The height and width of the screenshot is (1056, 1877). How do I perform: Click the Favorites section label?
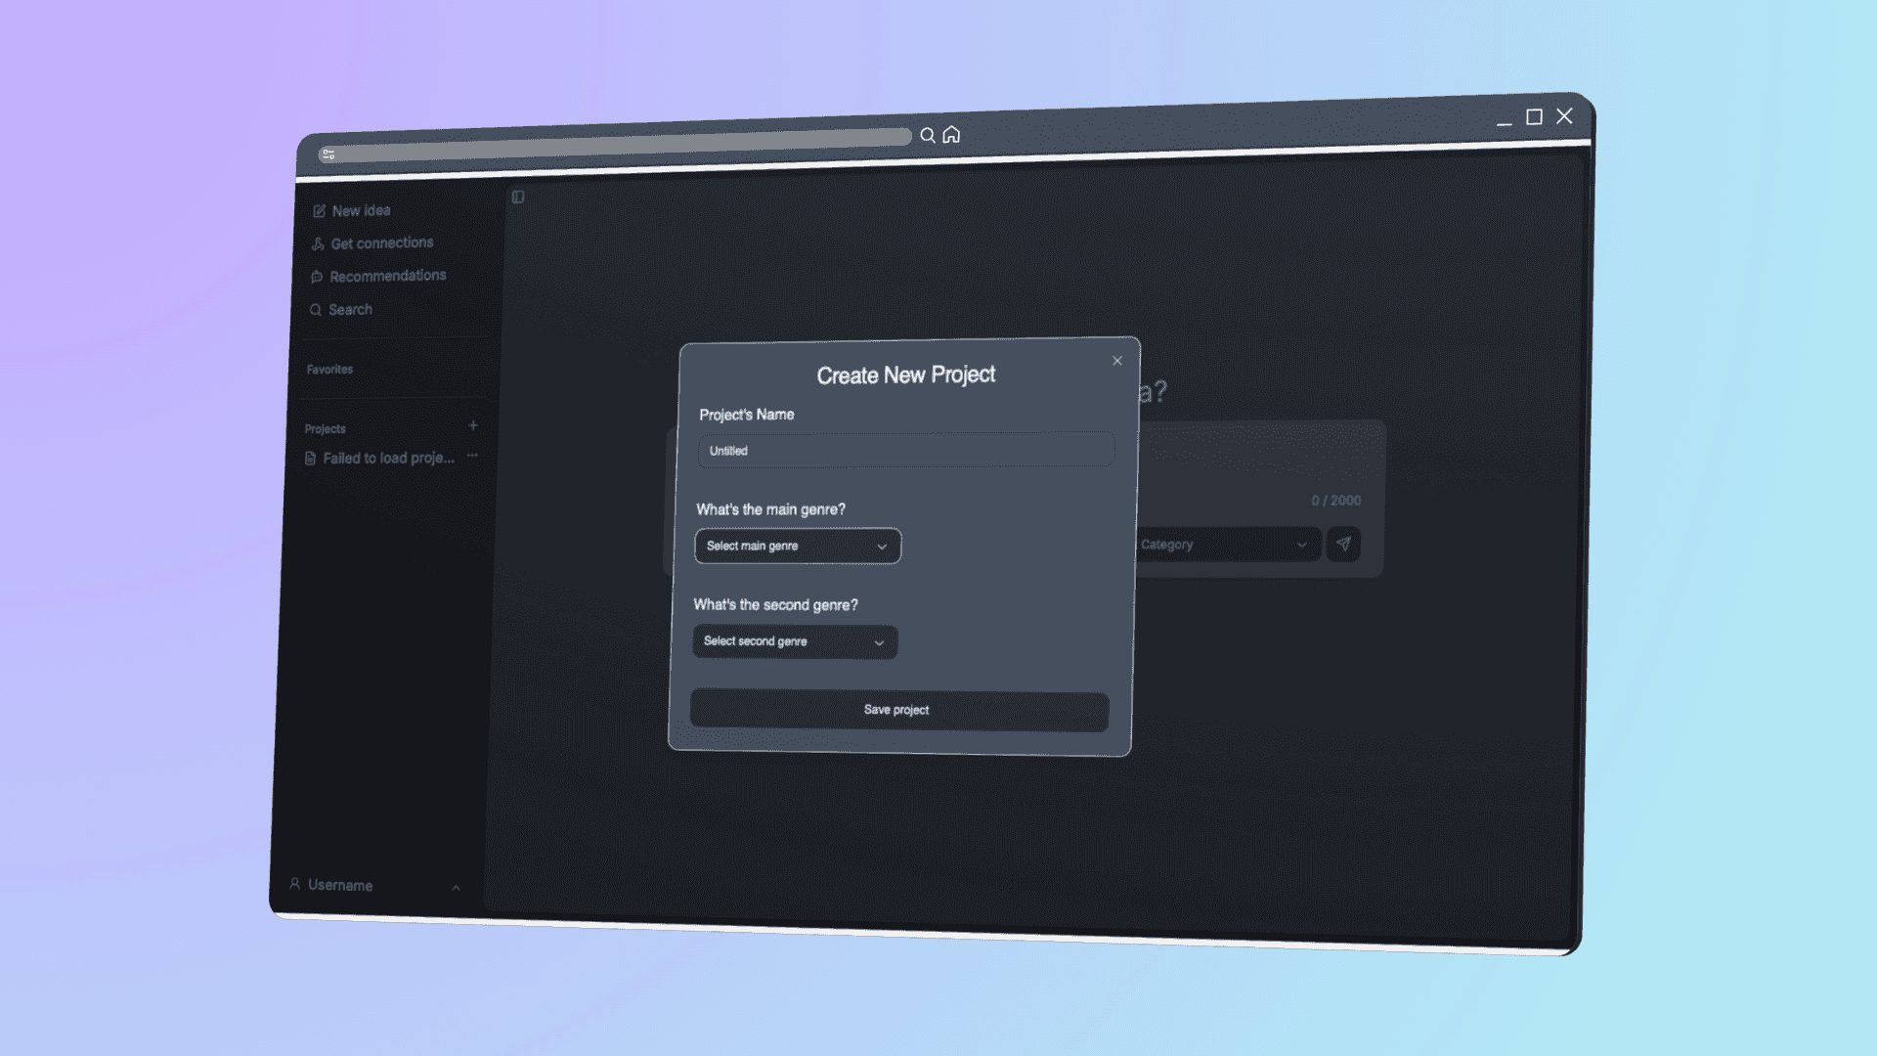(x=330, y=369)
